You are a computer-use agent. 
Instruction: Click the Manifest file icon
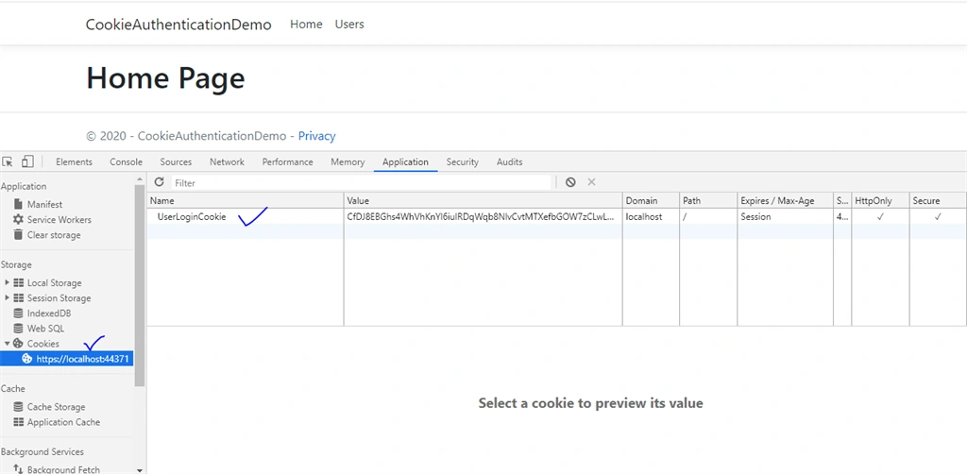click(19, 204)
